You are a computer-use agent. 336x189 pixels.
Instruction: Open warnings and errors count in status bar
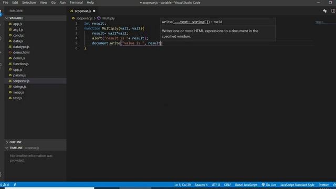tap(5, 185)
